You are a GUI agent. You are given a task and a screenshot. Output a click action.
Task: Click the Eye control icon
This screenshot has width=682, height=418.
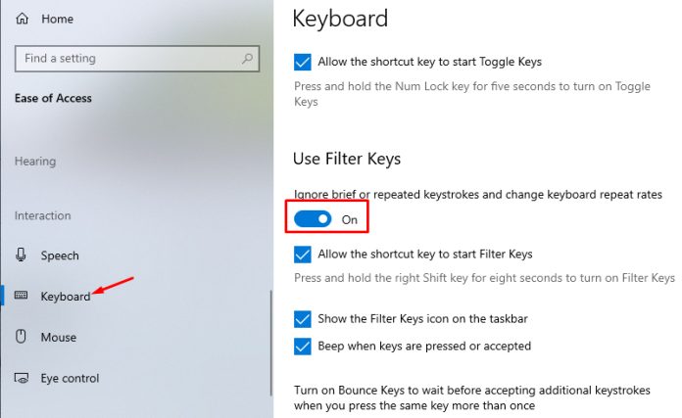click(23, 378)
